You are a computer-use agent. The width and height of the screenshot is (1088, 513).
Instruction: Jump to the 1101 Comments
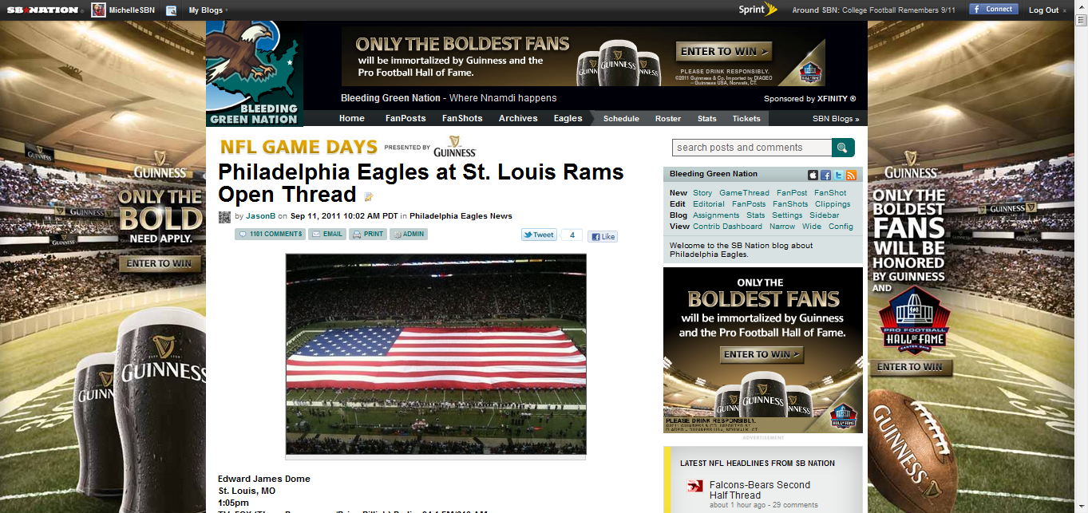tap(269, 235)
